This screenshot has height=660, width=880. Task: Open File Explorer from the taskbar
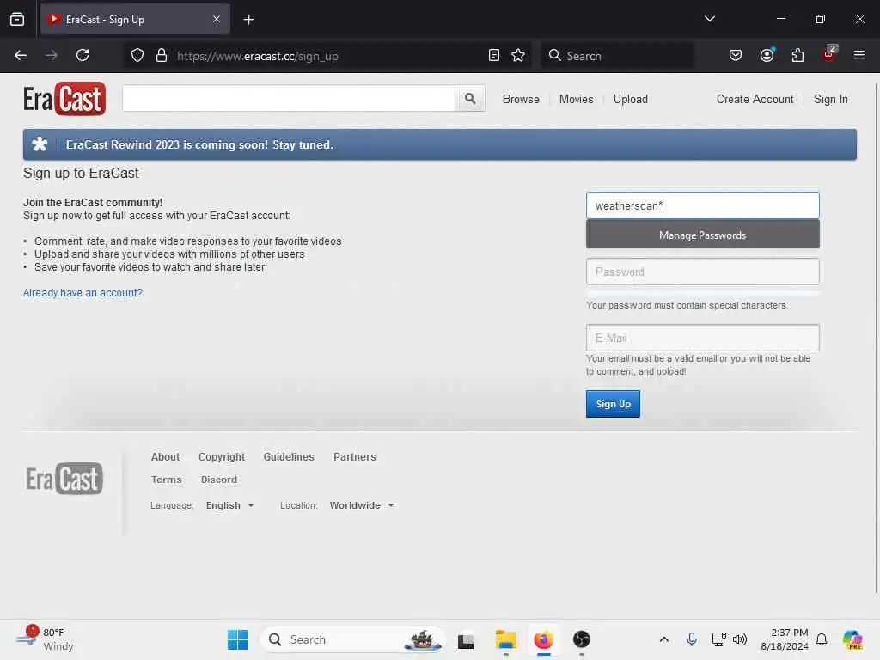tap(505, 639)
